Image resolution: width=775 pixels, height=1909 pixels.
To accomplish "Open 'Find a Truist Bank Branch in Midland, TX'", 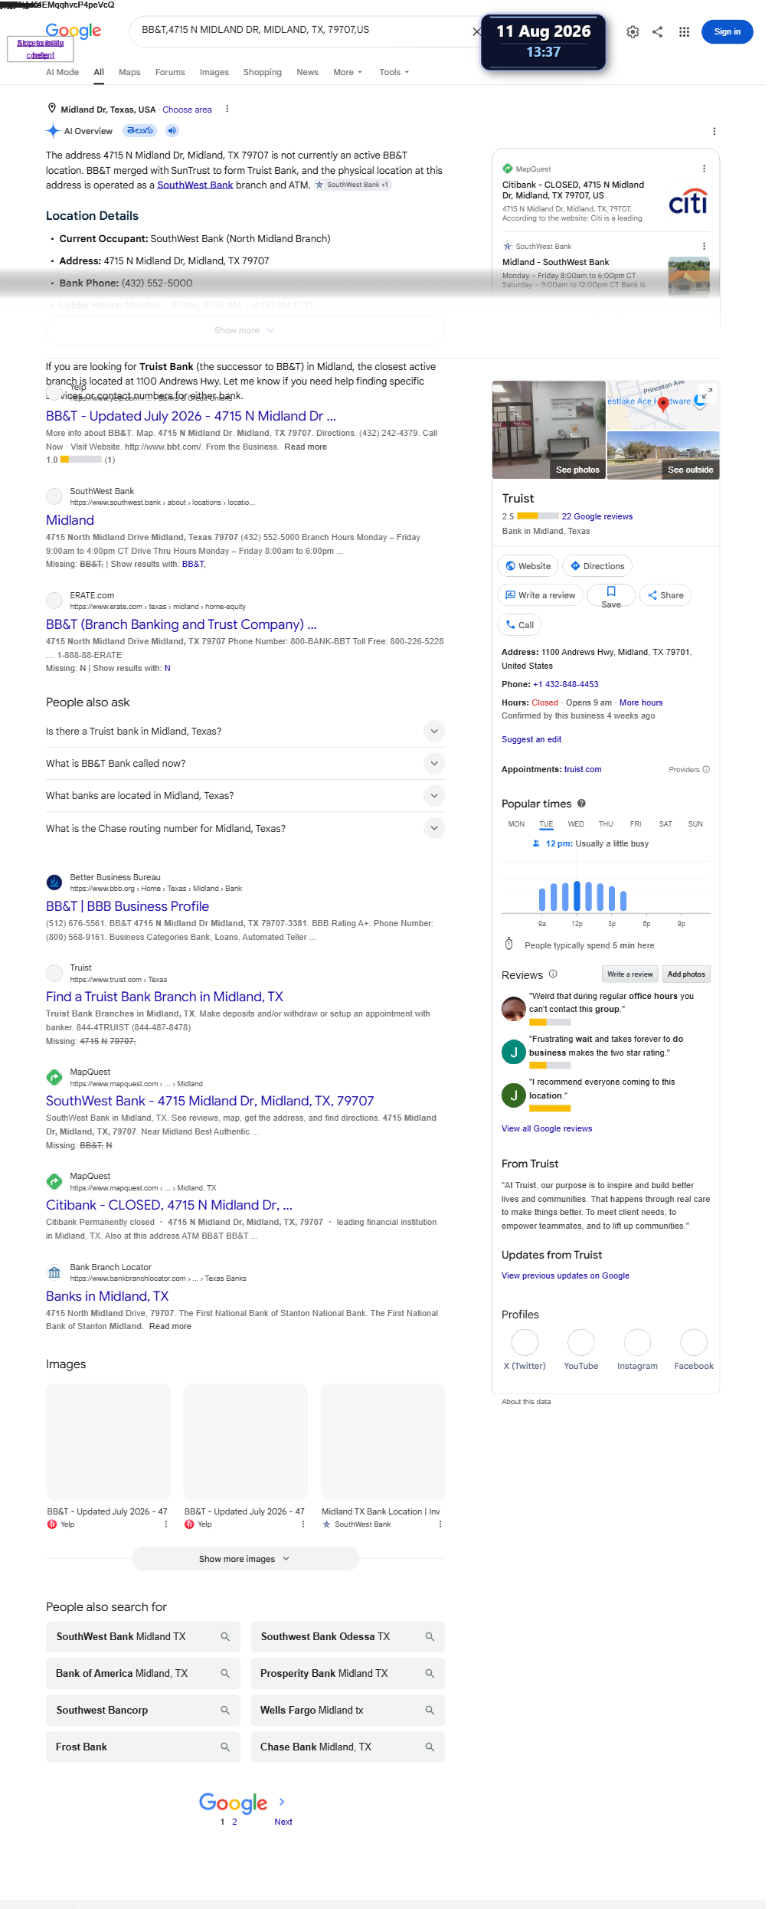I will pyautogui.click(x=165, y=997).
